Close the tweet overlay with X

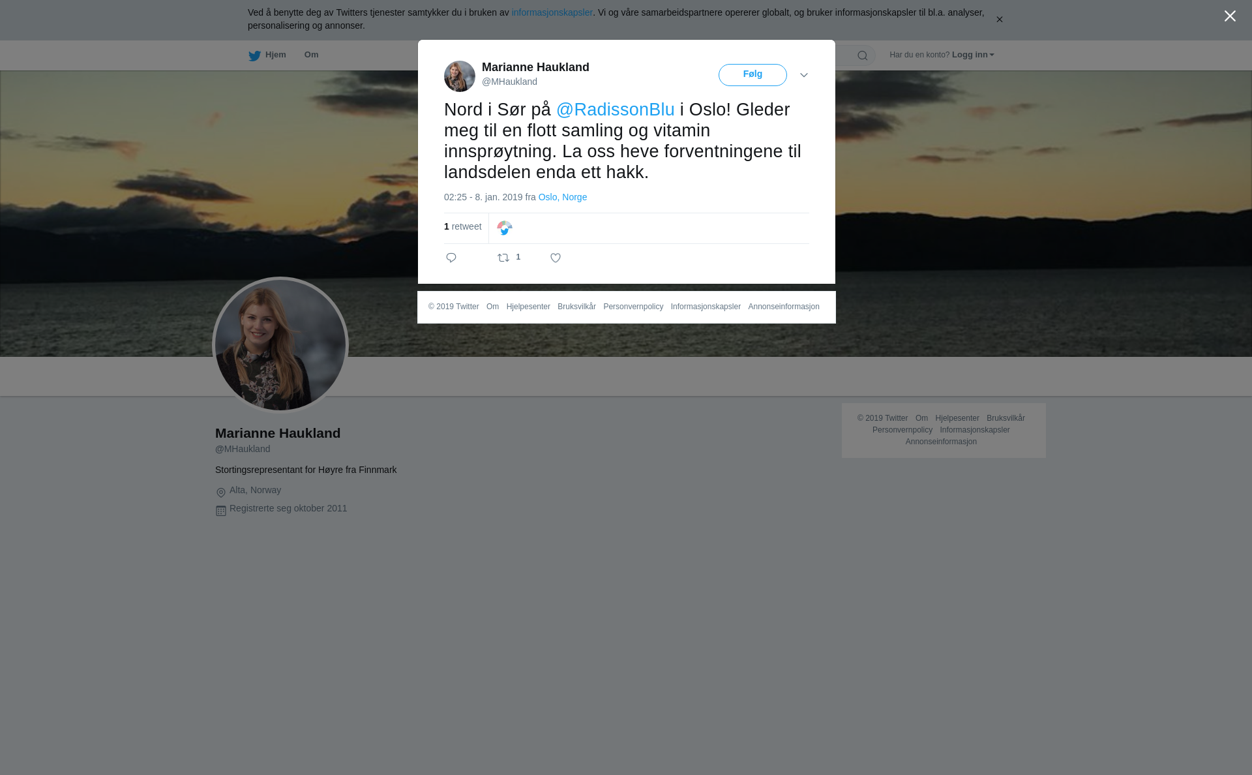click(1230, 16)
